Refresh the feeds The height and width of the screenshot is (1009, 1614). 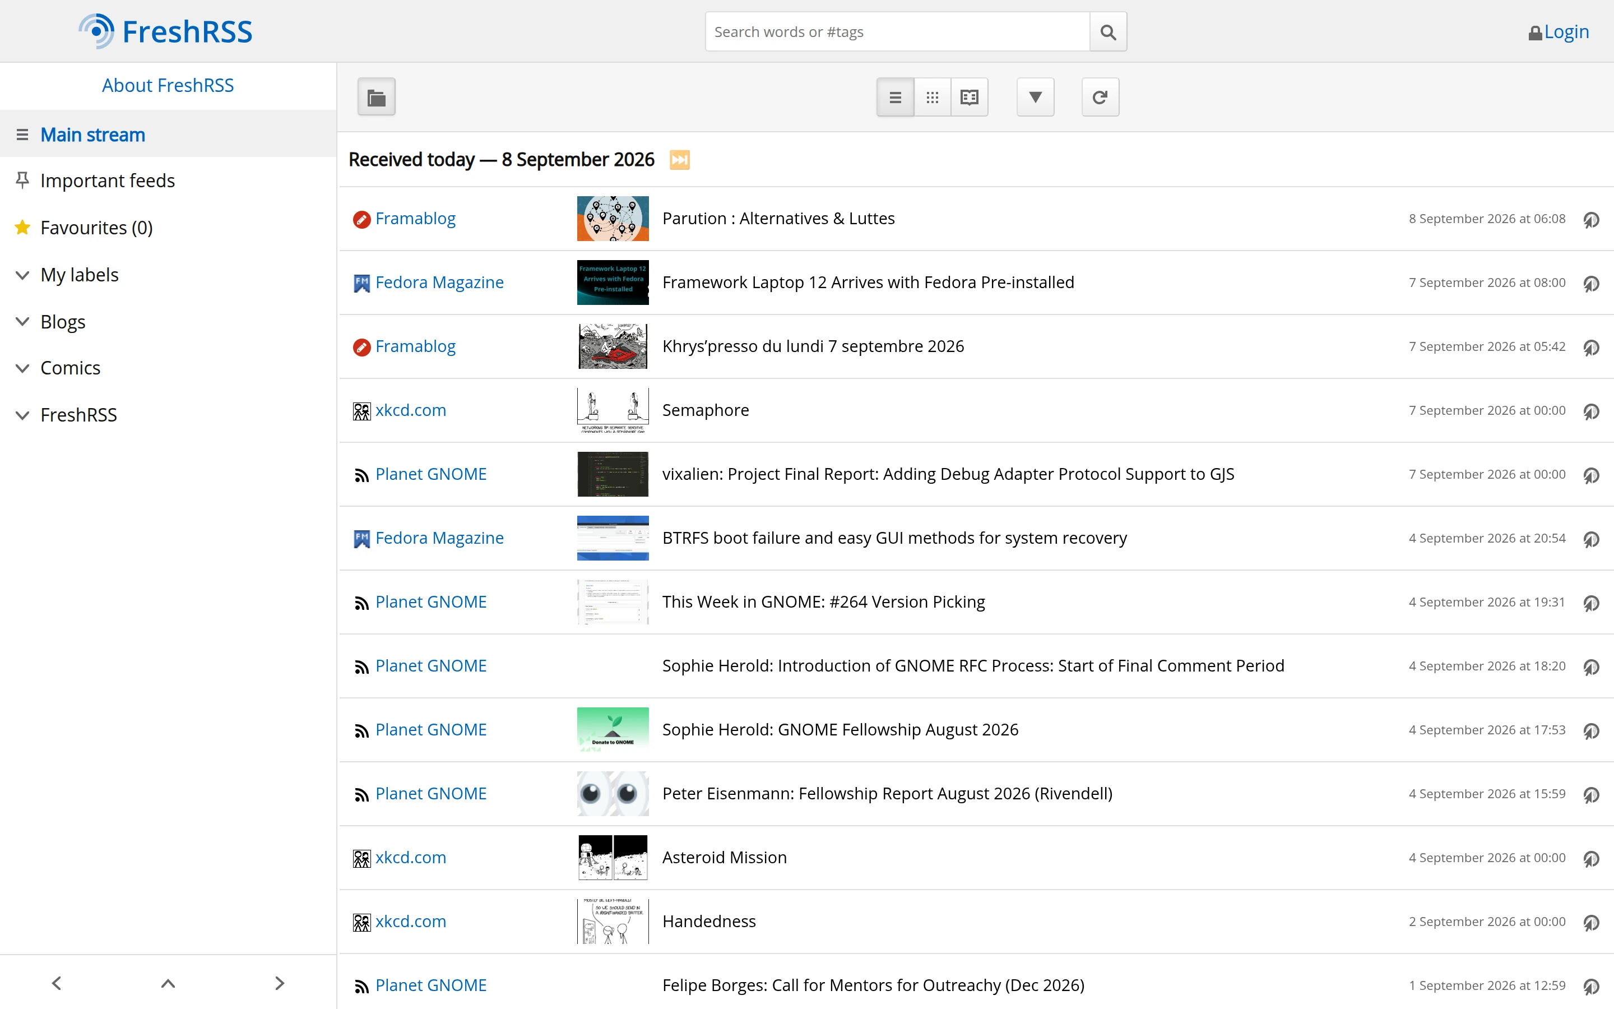(1100, 98)
